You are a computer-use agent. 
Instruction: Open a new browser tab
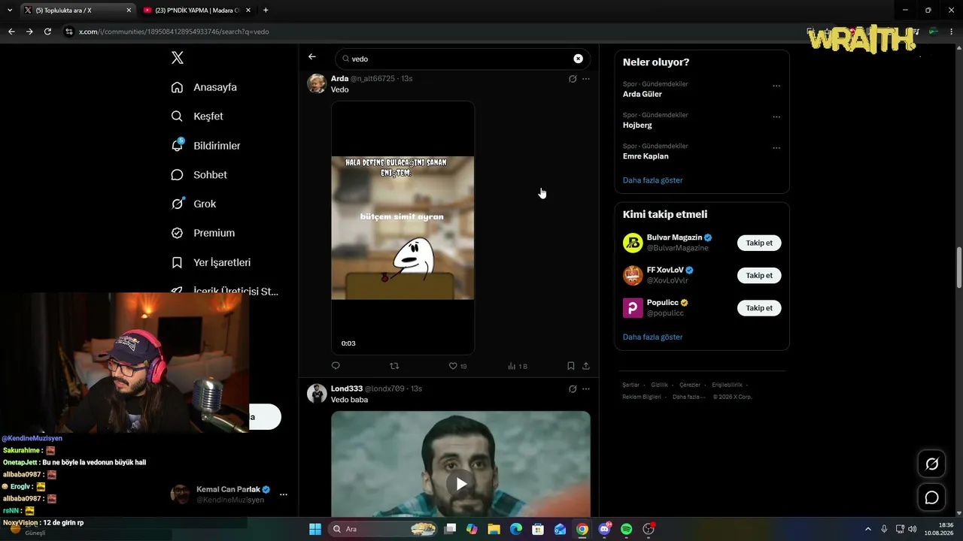pyautogui.click(x=266, y=11)
